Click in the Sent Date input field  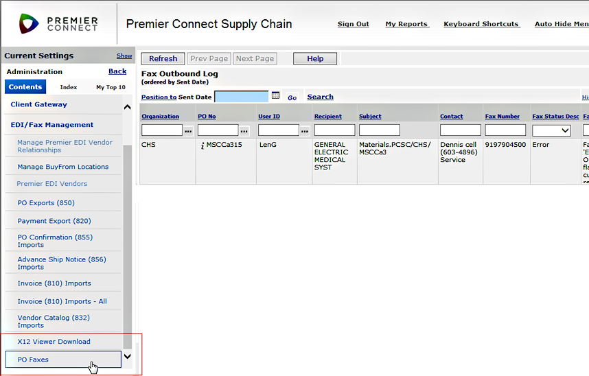(x=242, y=97)
